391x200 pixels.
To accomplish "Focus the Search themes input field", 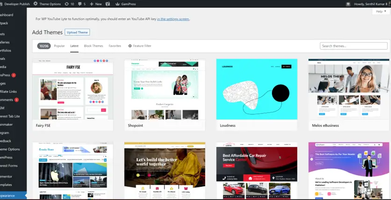I will coord(354,46).
